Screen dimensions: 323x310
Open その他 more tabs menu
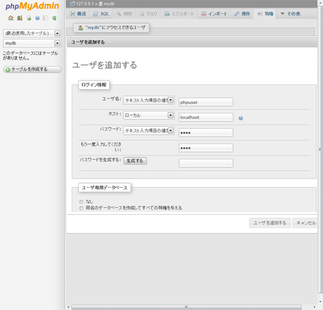click(x=290, y=14)
